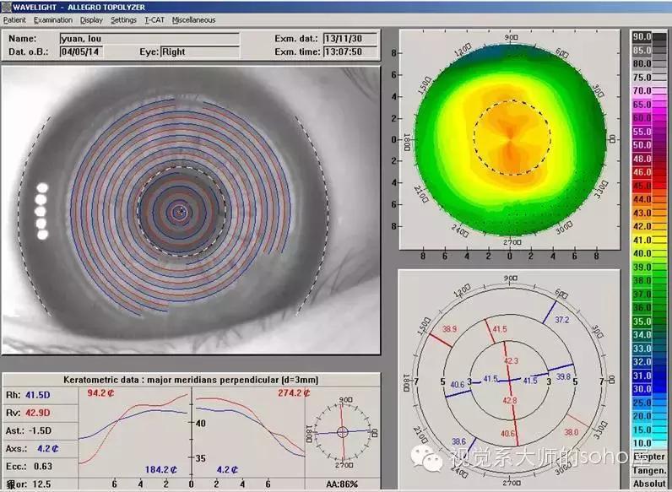Open the Miscellaneous menu
The width and height of the screenshot is (672, 492).
coord(193,20)
